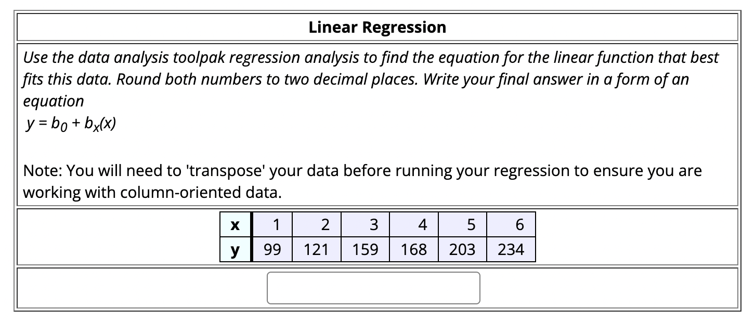Select the y cell showing 159
Viewport: 755px width, 322px height.
point(366,249)
